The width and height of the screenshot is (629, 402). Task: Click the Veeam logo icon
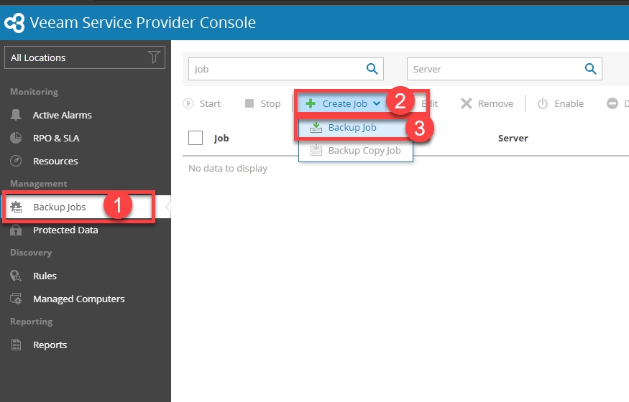[14, 23]
